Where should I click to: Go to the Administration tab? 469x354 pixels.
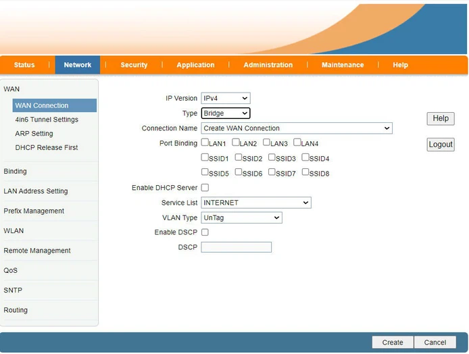[268, 65]
